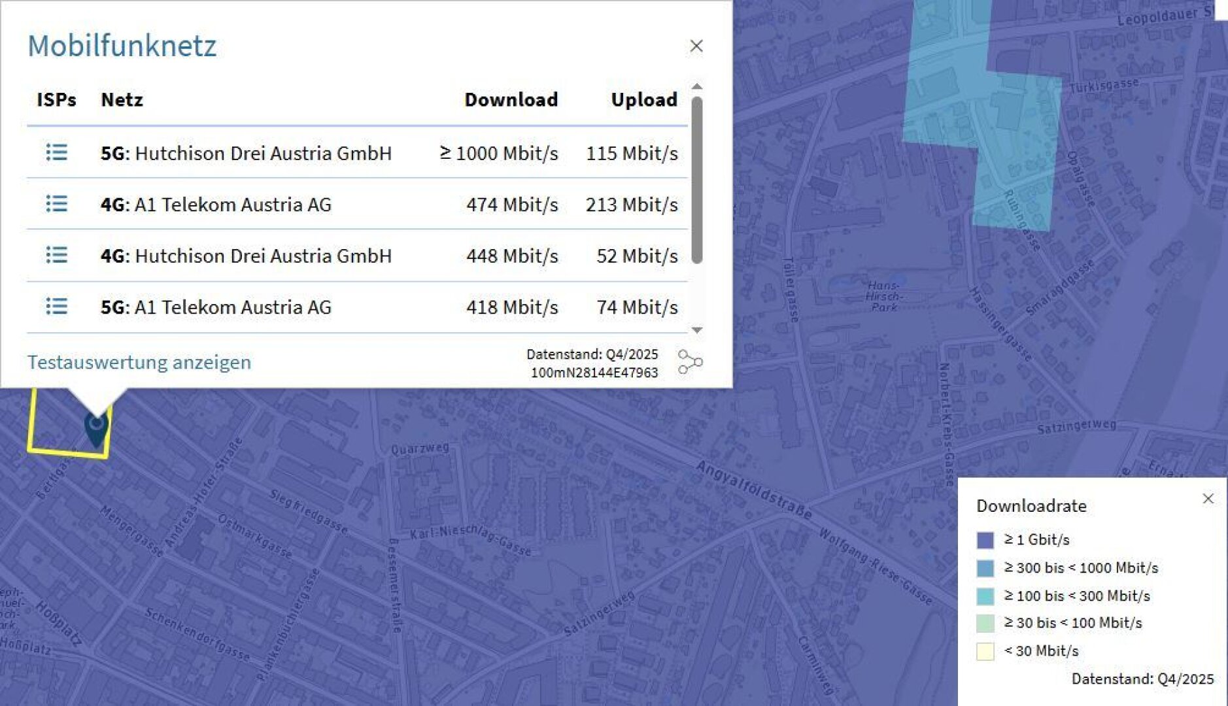Click the '74 Mbit/s' upload value
Image resolution: width=1228 pixels, height=706 pixels.
coord(637,307)
